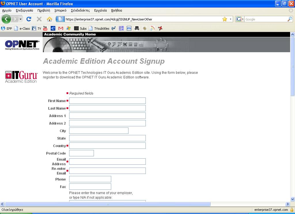
Task: Open the Σελιδοδείκτες menu
Action: click(x=80, y=11)
